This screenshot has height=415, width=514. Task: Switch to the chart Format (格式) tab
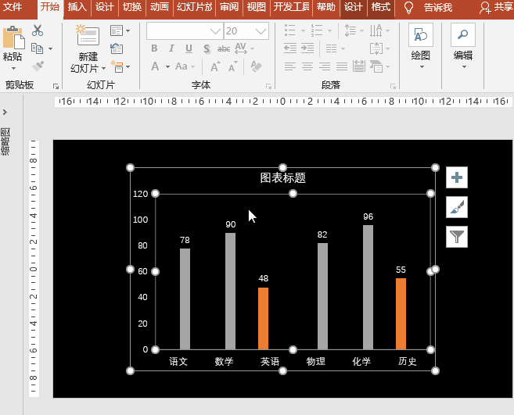381,7
